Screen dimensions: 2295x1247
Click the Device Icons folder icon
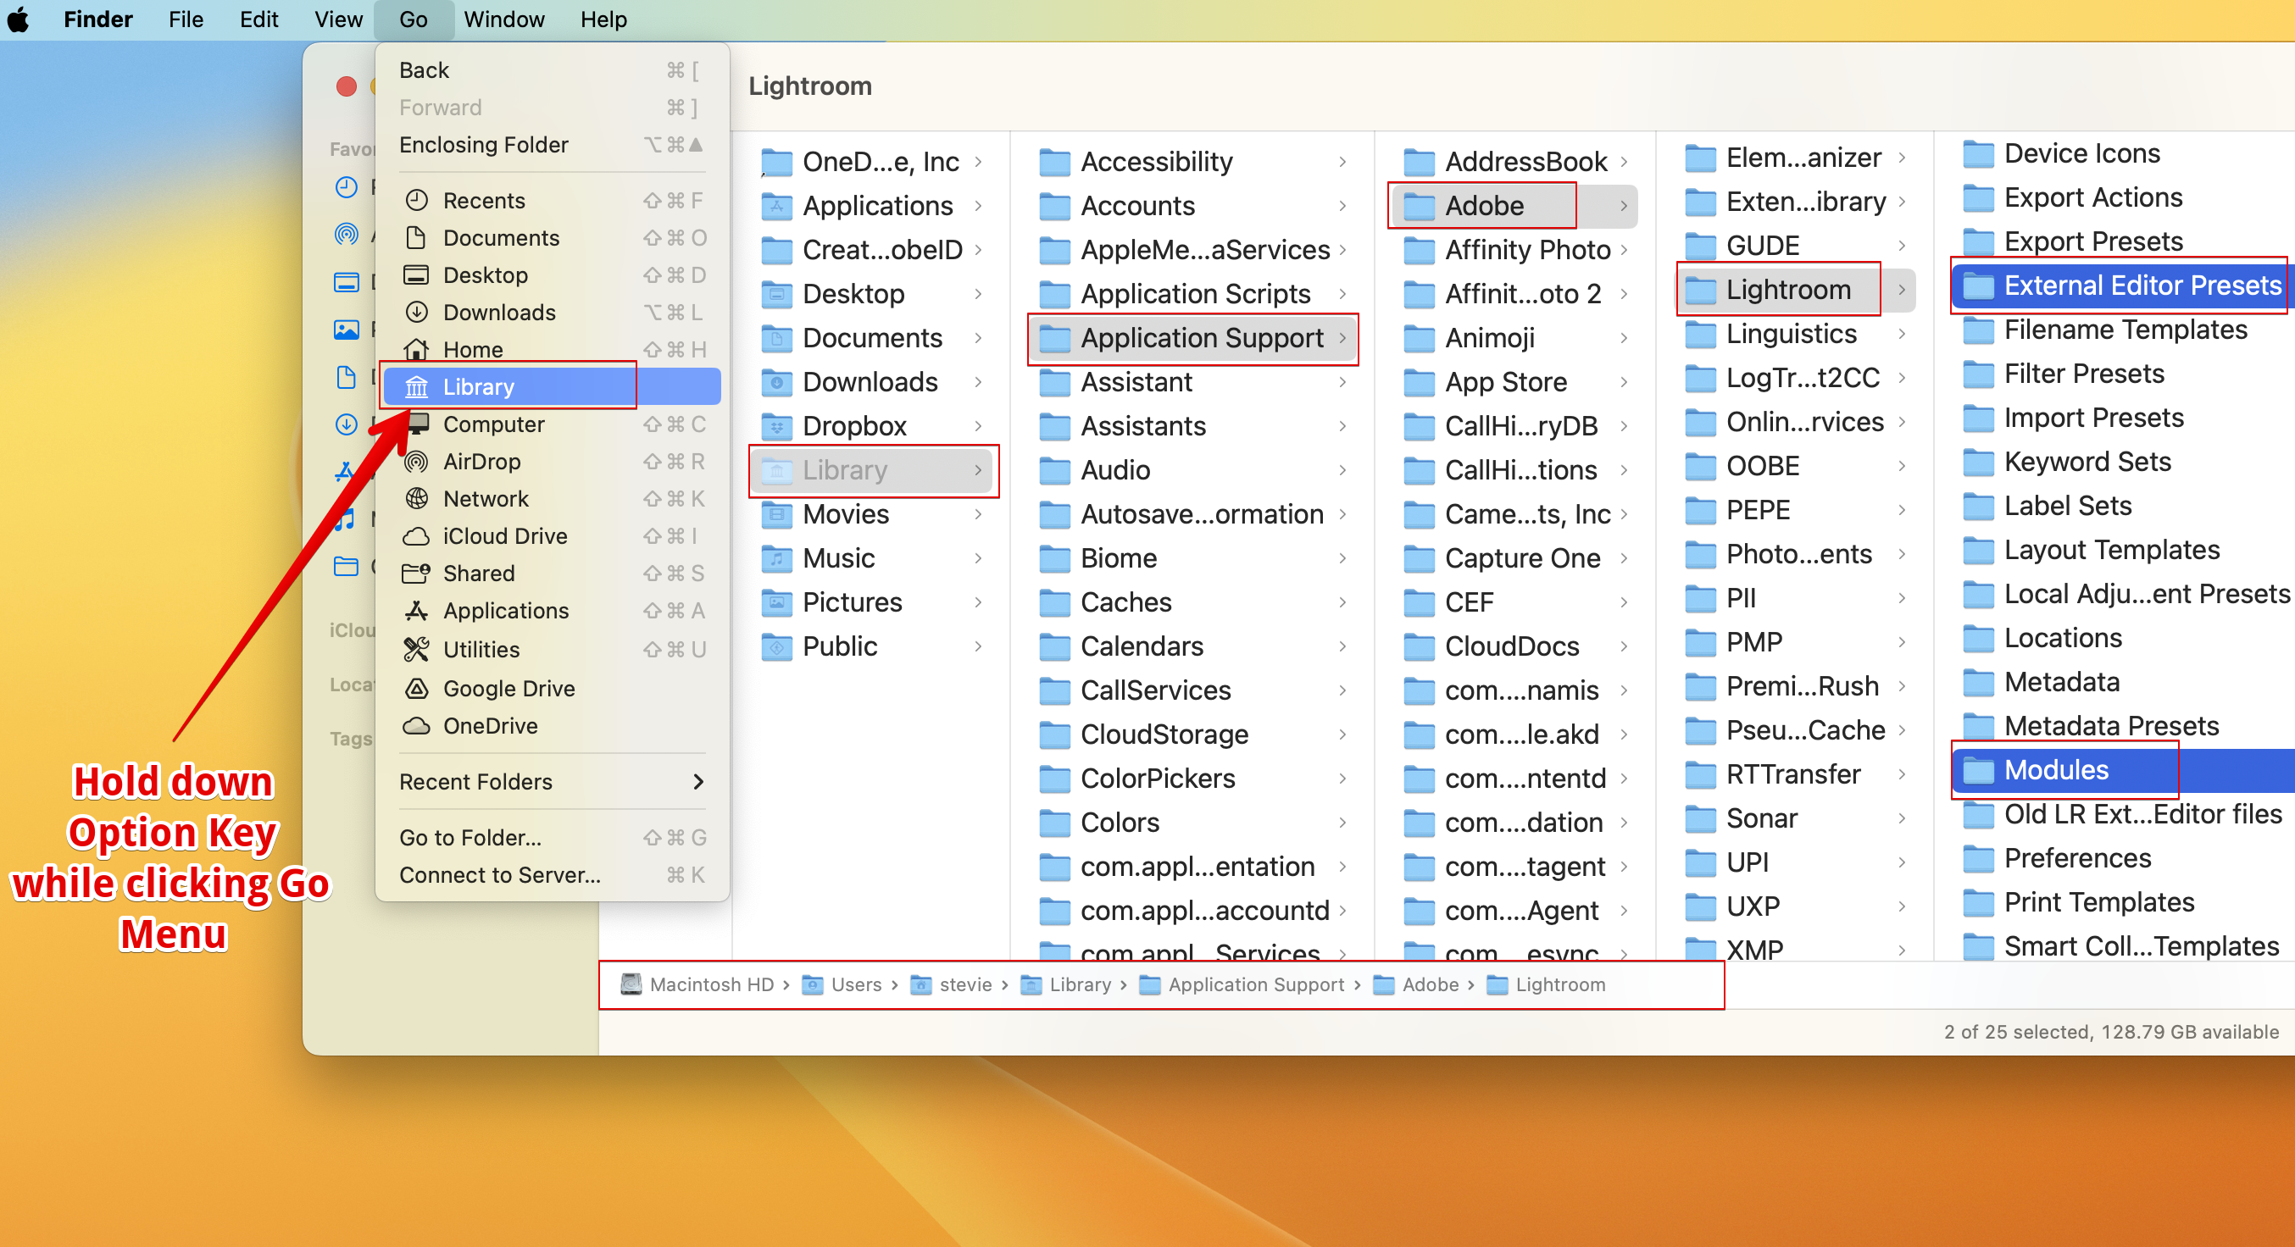[x=1978, y=153]
